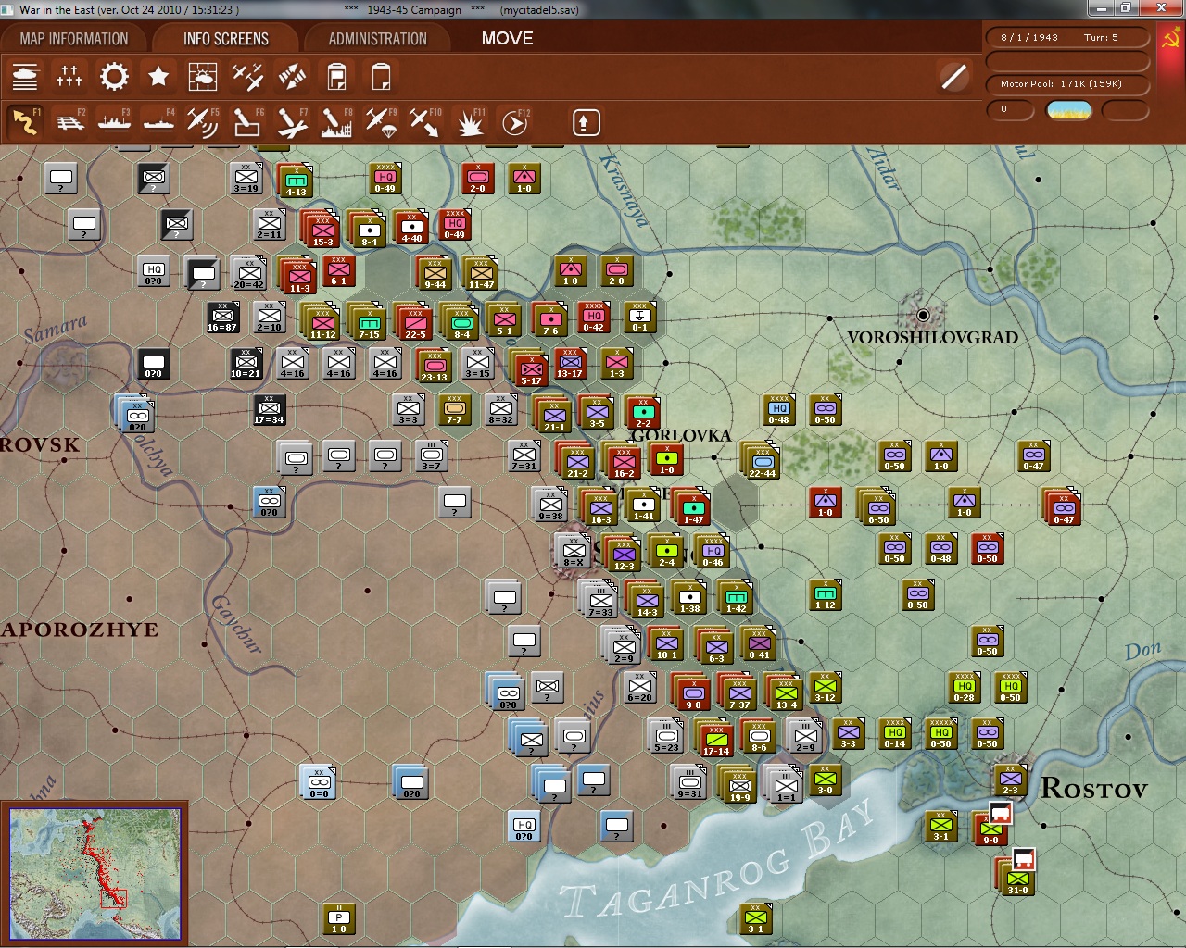Select the Soviet HQ labeled 0-14
The image size is (1186, 948).
(x=895, y=732)
